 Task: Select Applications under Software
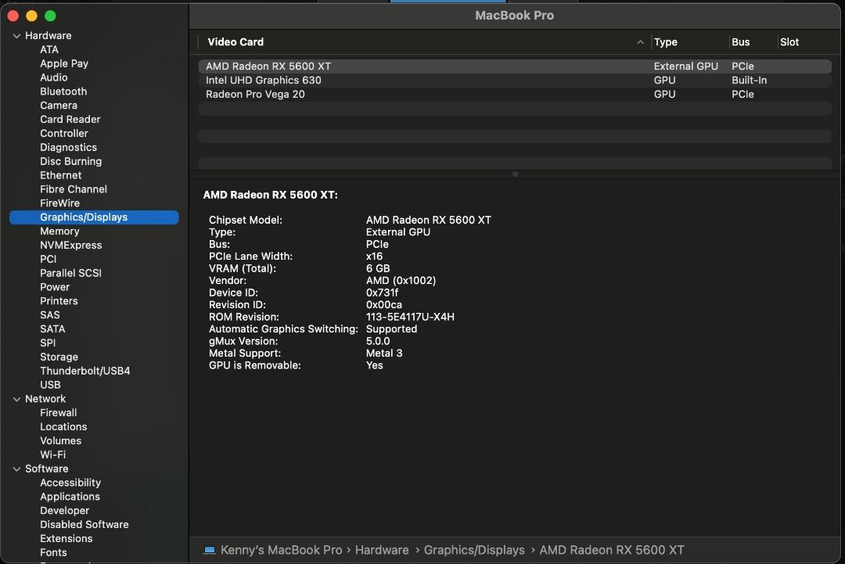[x=70, y=498]
